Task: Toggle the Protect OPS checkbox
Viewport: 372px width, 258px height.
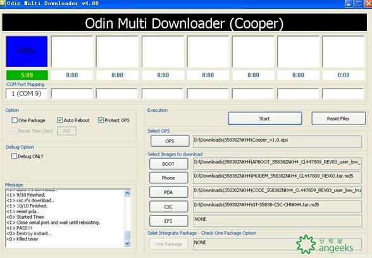Action: [101, 120]
